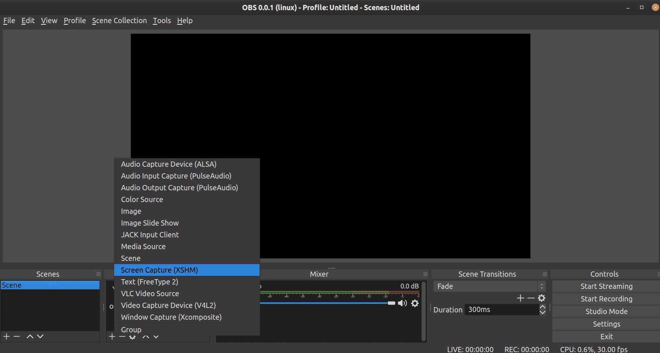Image resolution: width=660 pixels, height=353 pixels.
Task: Open the Profile menu
Action: point(75,21)
